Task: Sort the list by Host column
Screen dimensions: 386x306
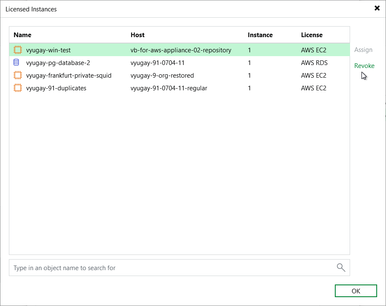Action: click(x=137, y=35)
